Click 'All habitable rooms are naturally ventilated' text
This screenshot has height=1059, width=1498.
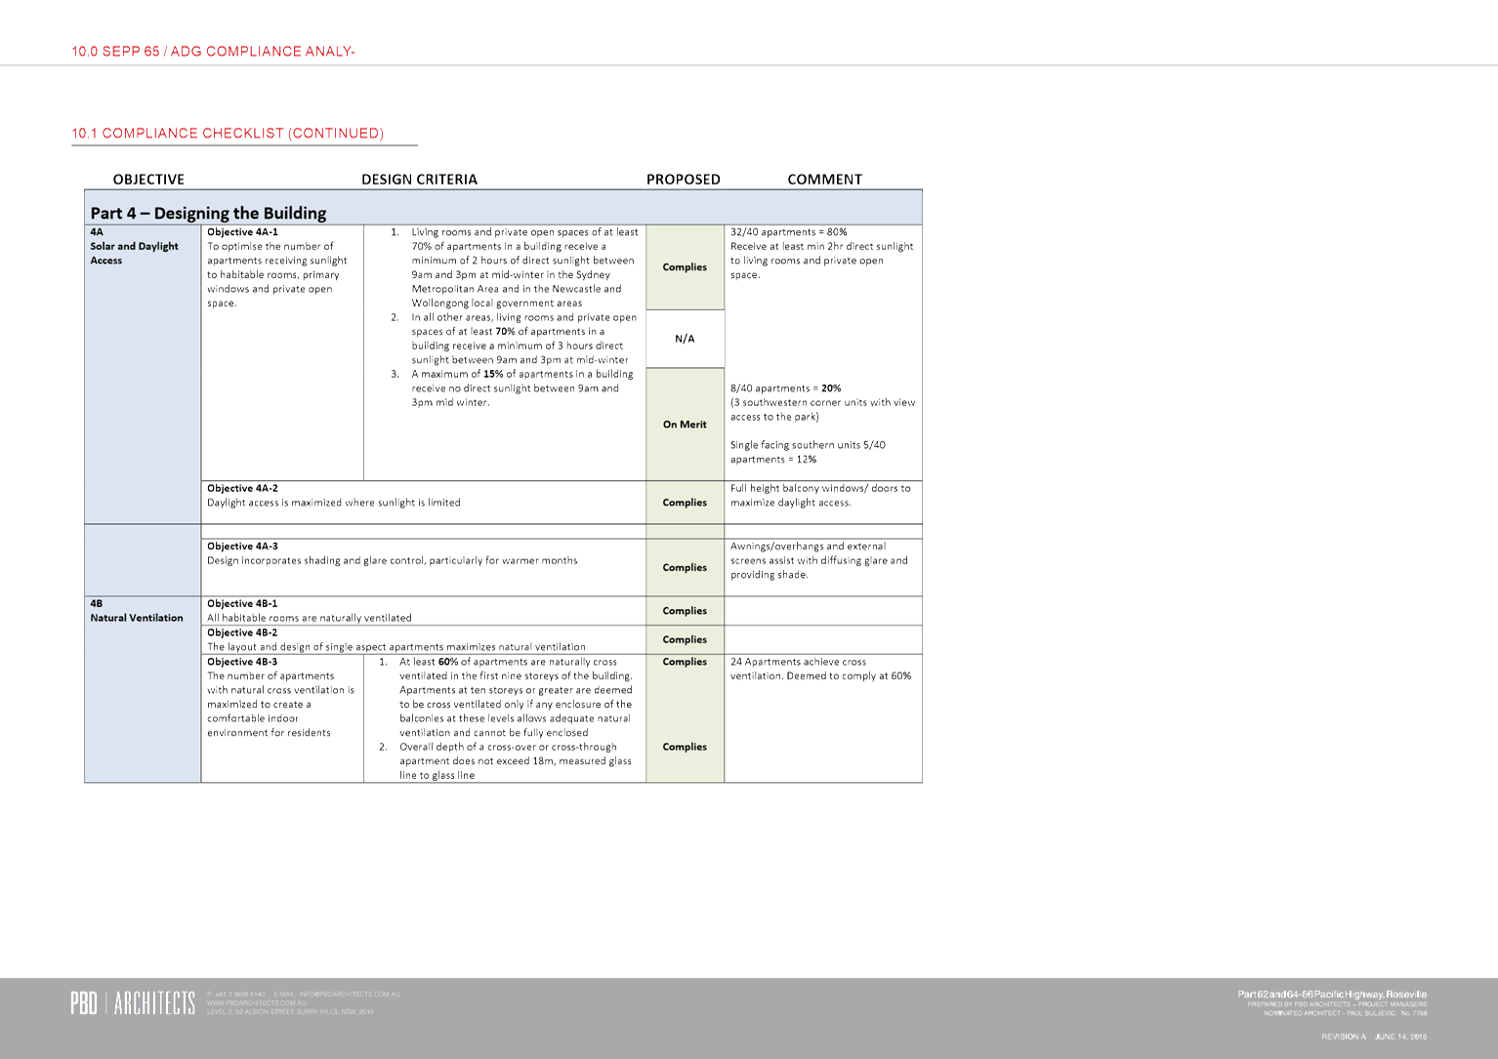point(309,618)
